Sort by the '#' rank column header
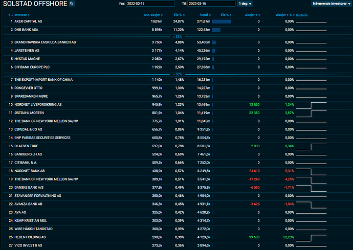 pos(11,15)
